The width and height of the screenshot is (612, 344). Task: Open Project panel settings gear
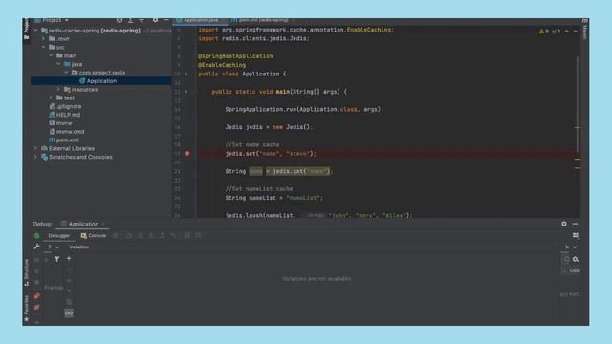pyautogui.click(x=155, y=20)
